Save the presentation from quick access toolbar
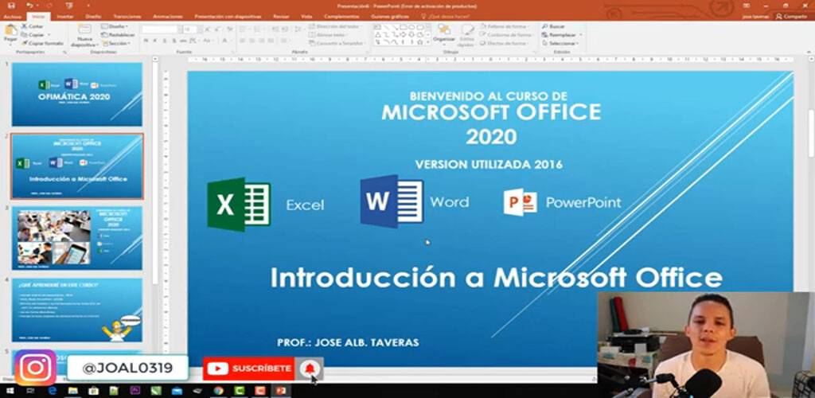 pyautogui.click(x=11, y=6)
